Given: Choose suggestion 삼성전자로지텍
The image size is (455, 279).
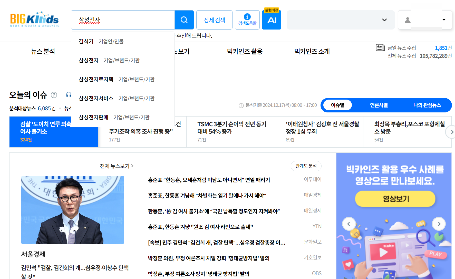Looking at the screenshot, I should [x=123, y=79].
